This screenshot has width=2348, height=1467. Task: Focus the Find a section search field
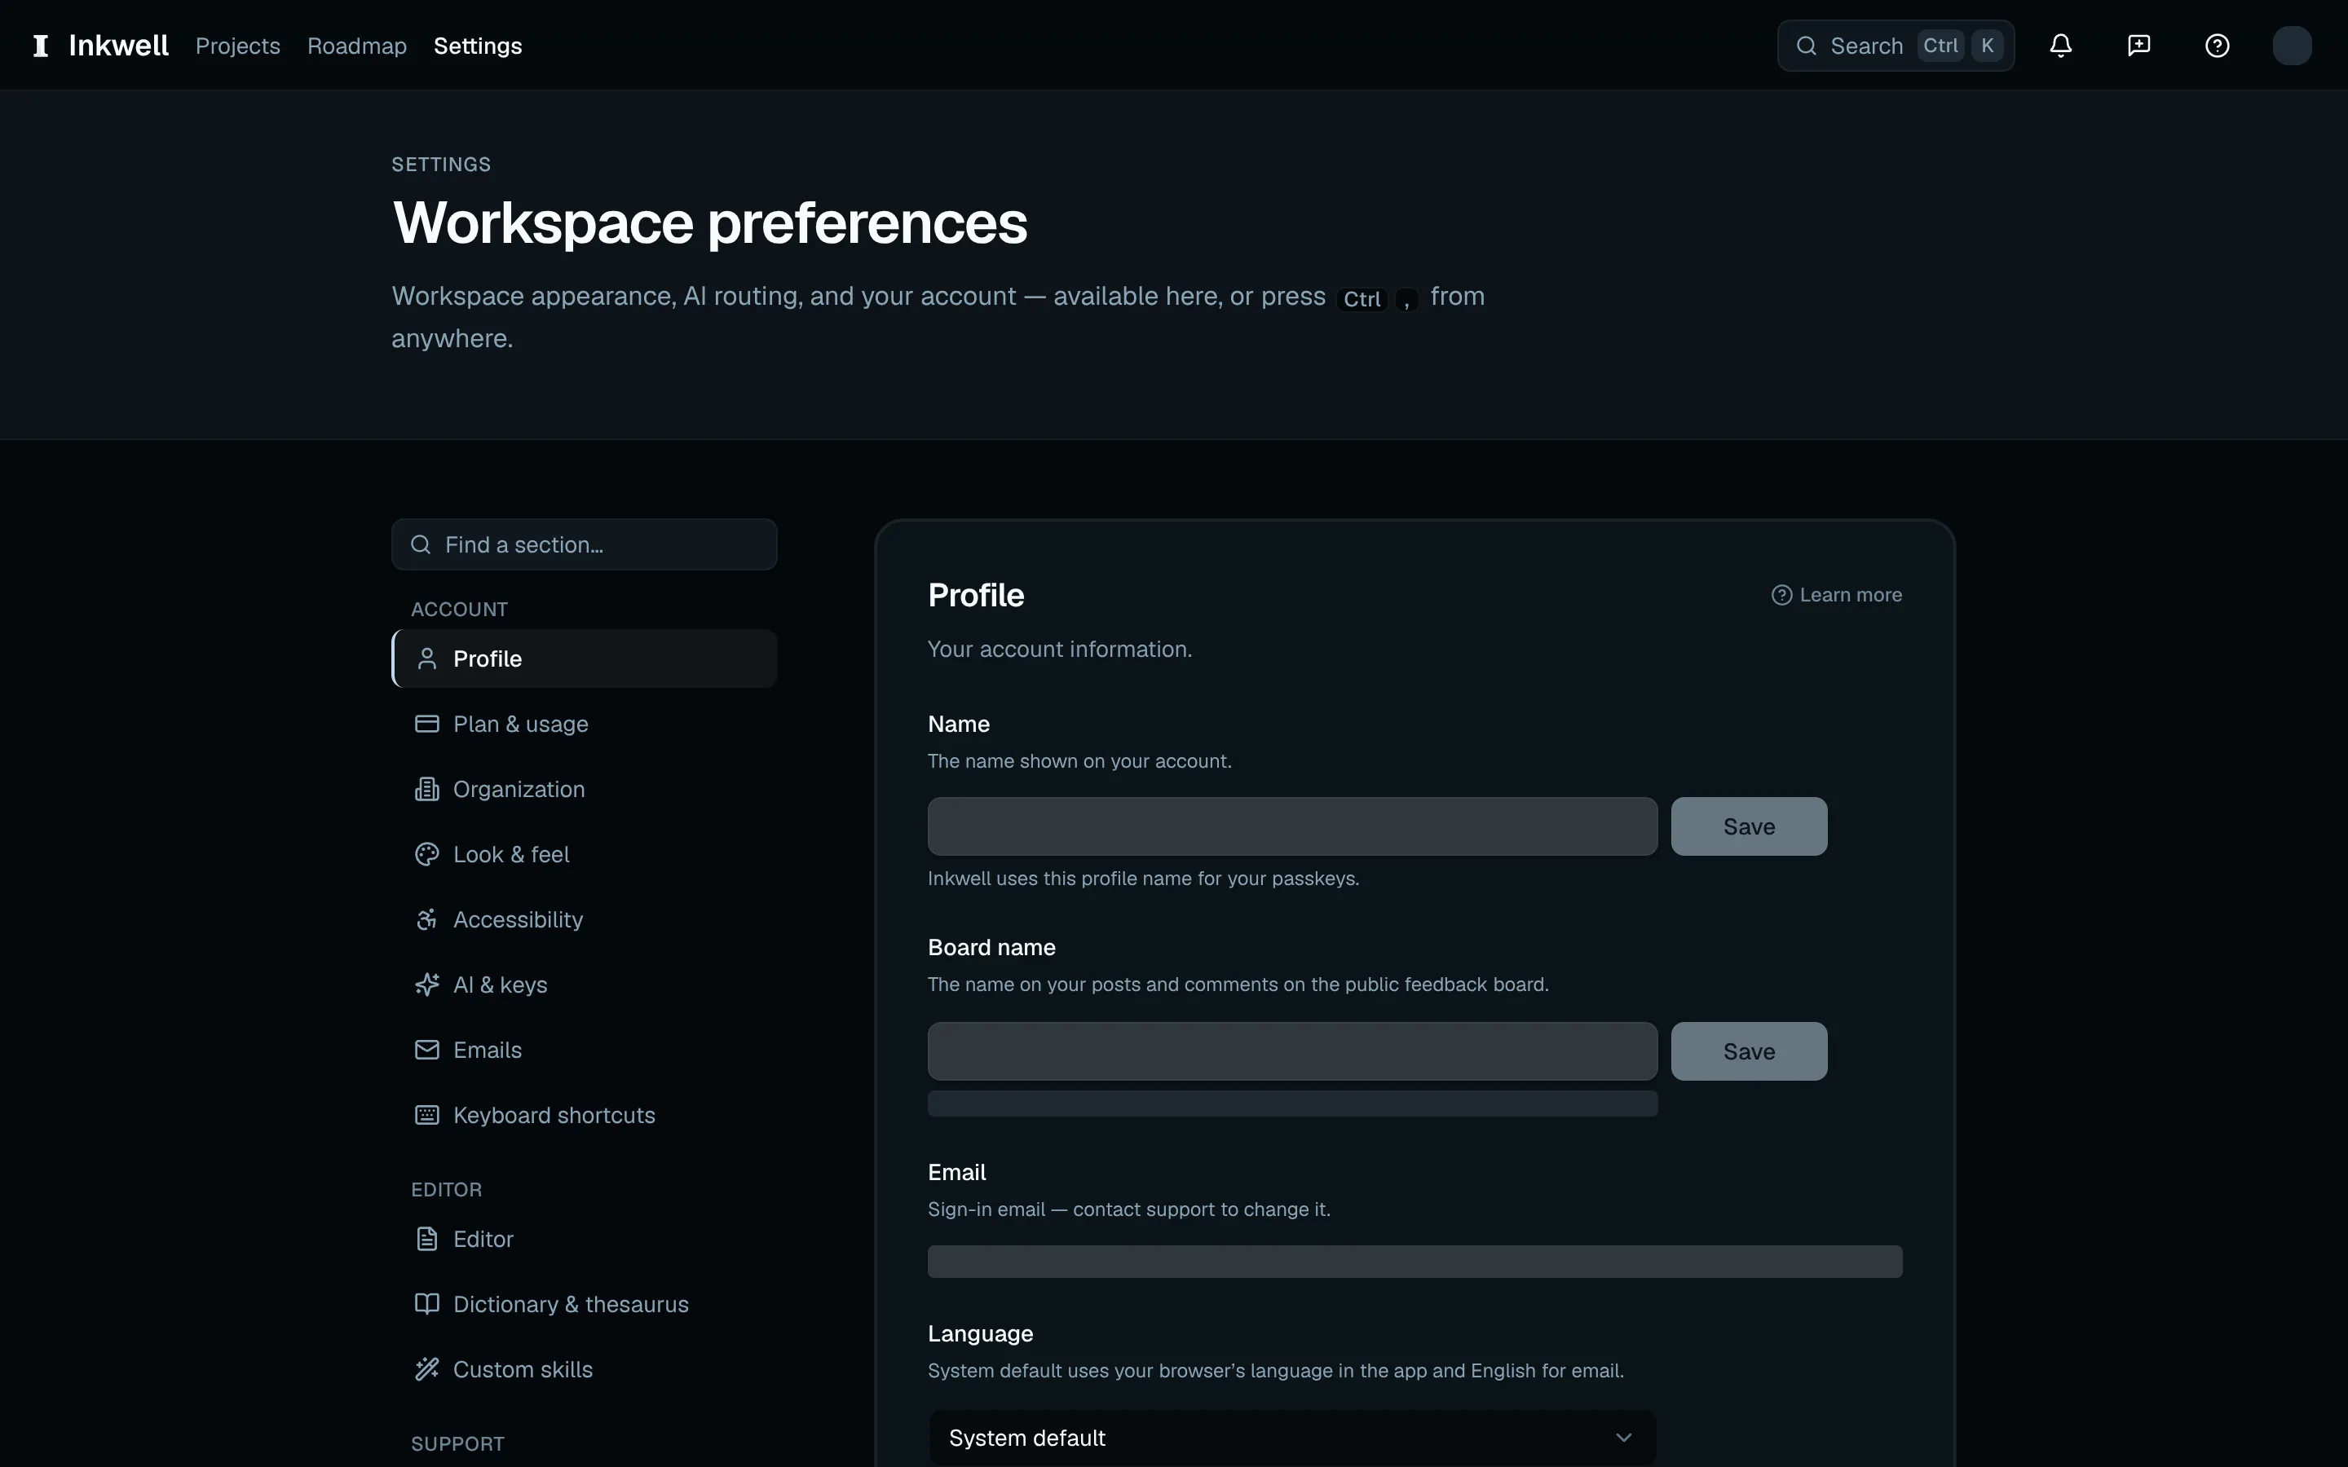click(x=584, y=544)
